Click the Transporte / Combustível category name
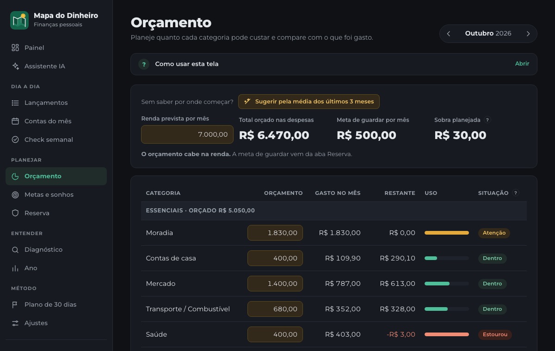555x351 pixels. coord(188,309)
